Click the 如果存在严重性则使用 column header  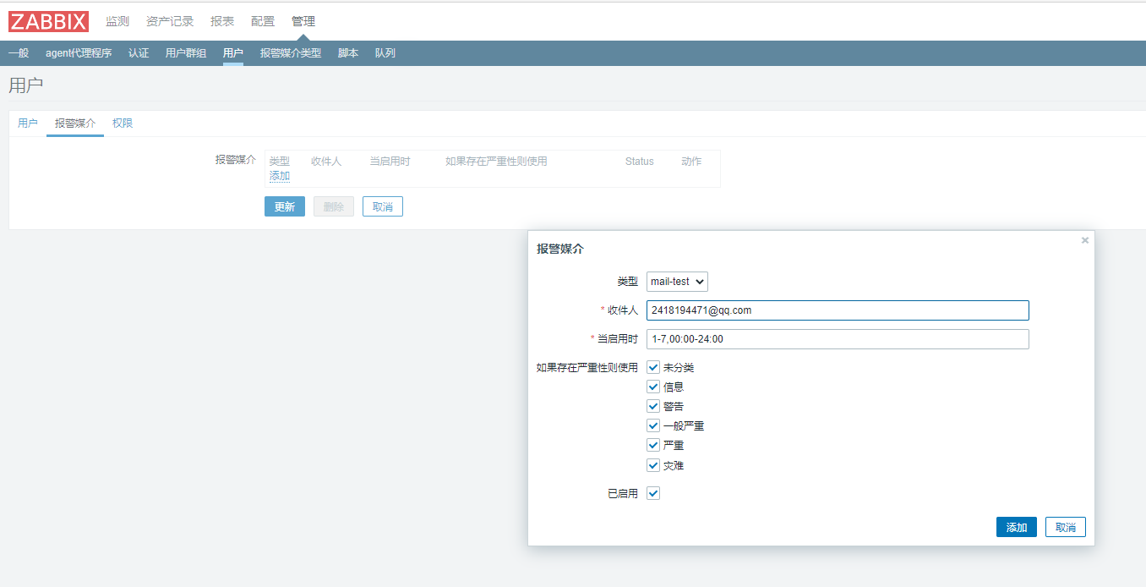(x=496, y=161)
